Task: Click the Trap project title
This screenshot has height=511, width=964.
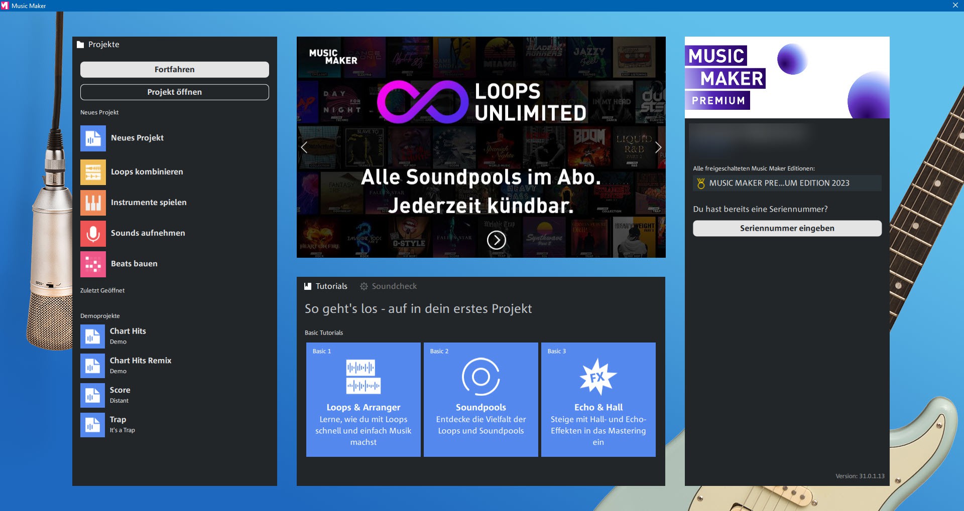Action: [x=118, y=420]
